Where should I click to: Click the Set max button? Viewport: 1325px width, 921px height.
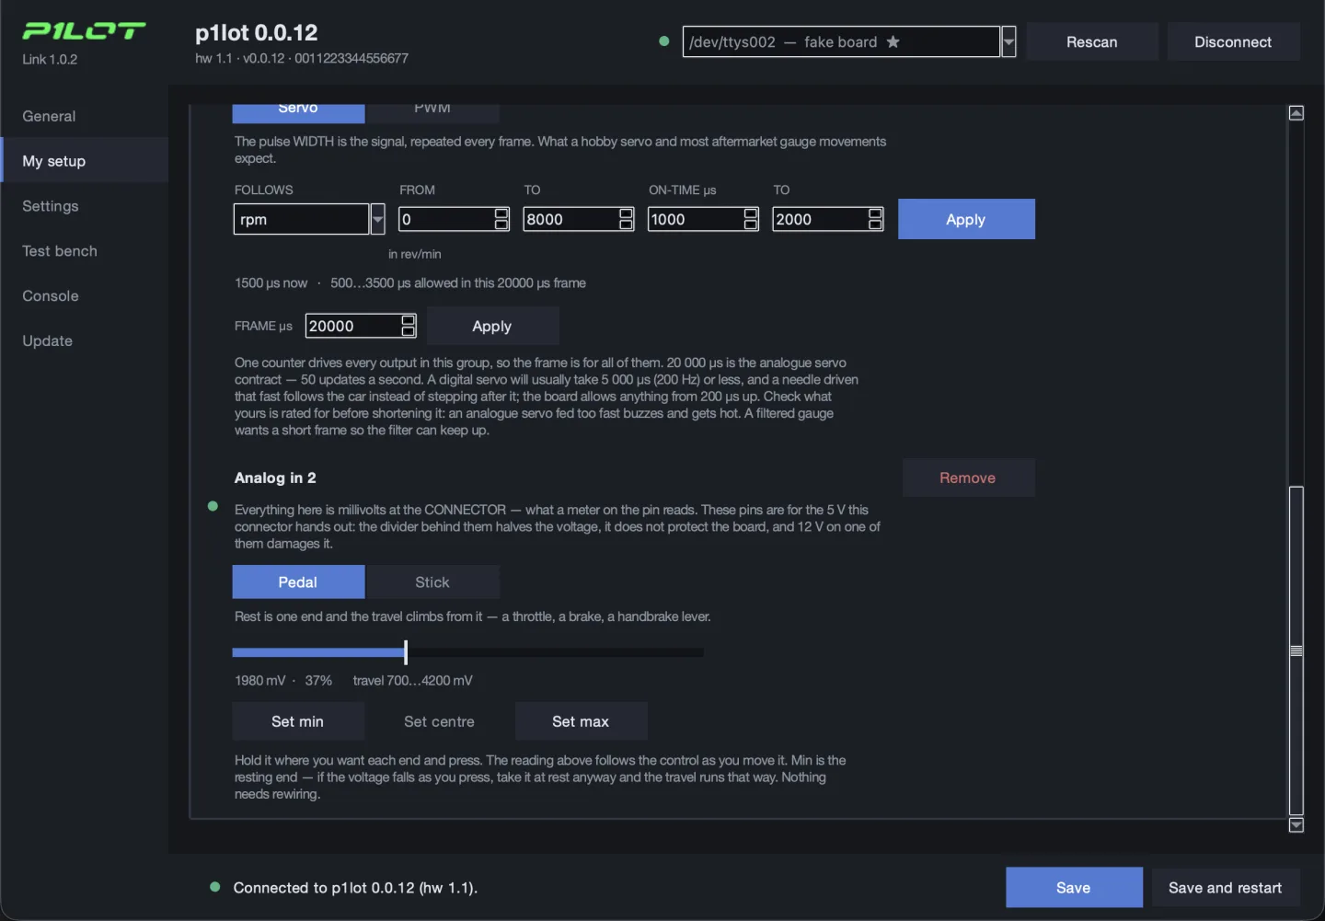(x=581, y=721)
